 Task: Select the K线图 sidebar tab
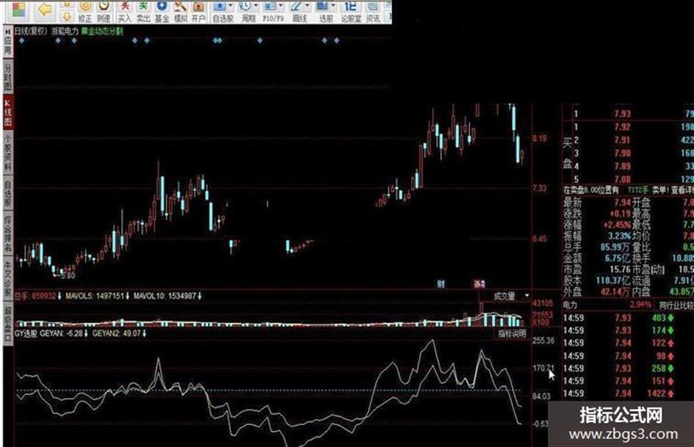tap(8, 112)
